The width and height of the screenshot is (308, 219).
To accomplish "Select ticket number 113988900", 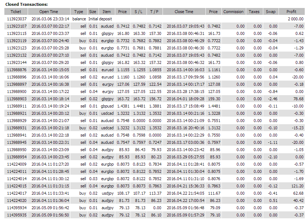I will (17, 92).
